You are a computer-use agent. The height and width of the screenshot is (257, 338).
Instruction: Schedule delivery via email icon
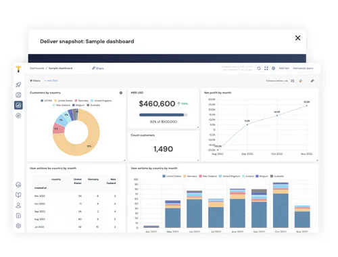click(293, 80)
